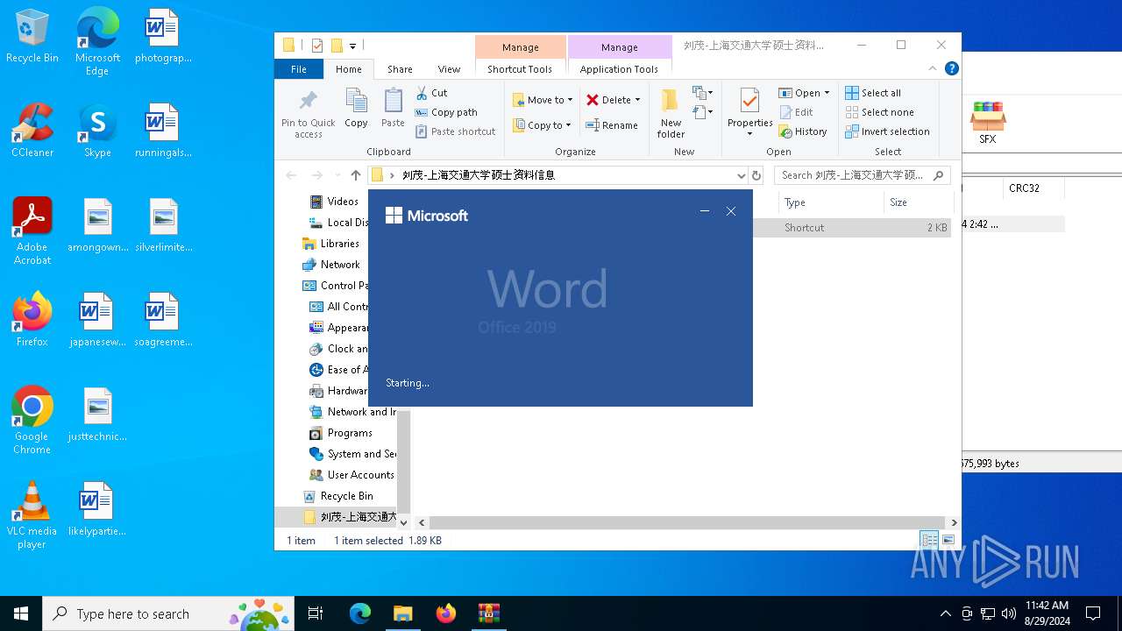The width and height of the screenshot is (1122, 631).
Task: Open the notification center
Action: pyautogui.click(x=1093, y=613)
